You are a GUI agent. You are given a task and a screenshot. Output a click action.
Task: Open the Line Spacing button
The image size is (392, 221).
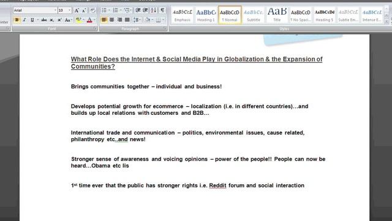tap(137, 20)
